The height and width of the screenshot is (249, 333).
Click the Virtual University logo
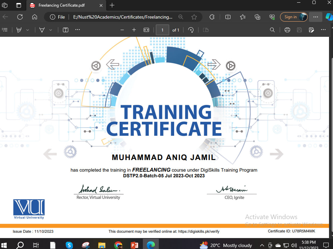(29, 209)
